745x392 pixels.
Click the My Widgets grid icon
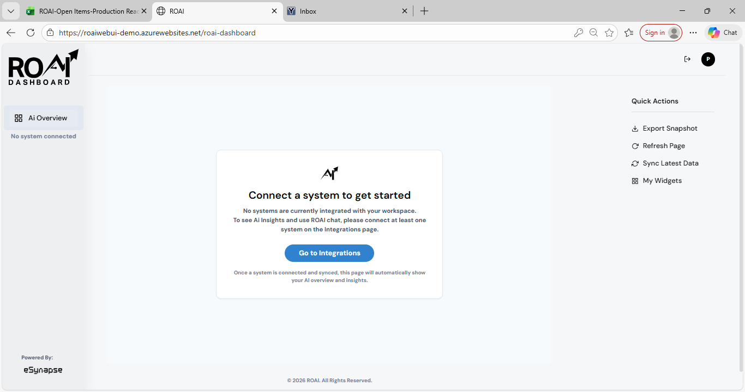pyautogui.click(x=635, y=181)
